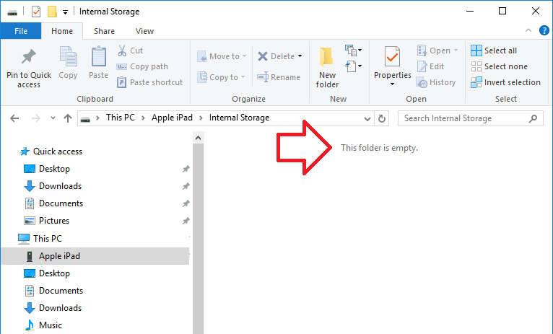
Task: Click Invert selection
Action: (505, 82)
